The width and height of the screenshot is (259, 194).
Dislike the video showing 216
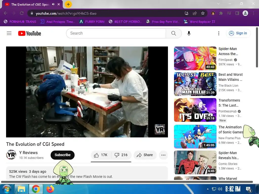tap(121, 155)
